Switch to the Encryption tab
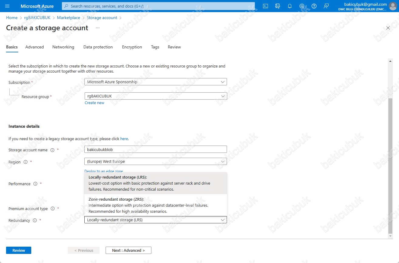Screen dimensions: 399x263 [132, 47]
